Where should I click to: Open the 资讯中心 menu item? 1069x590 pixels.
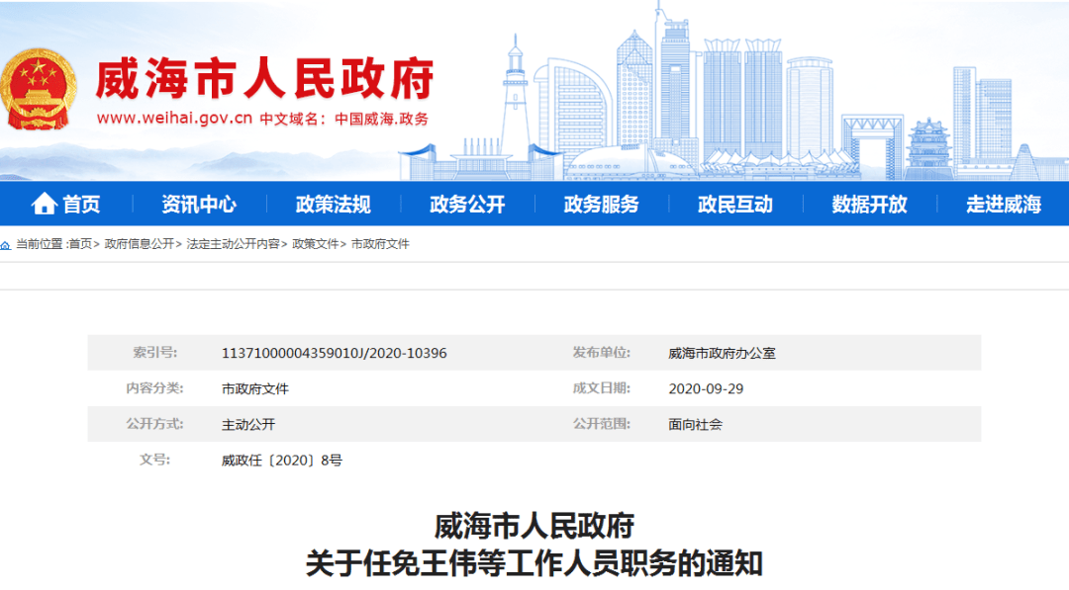point(199,204)
